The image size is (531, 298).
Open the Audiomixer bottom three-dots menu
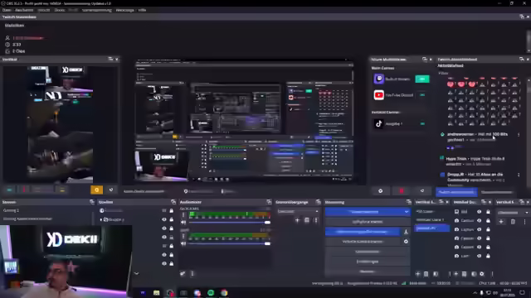[x=192, y=273]
